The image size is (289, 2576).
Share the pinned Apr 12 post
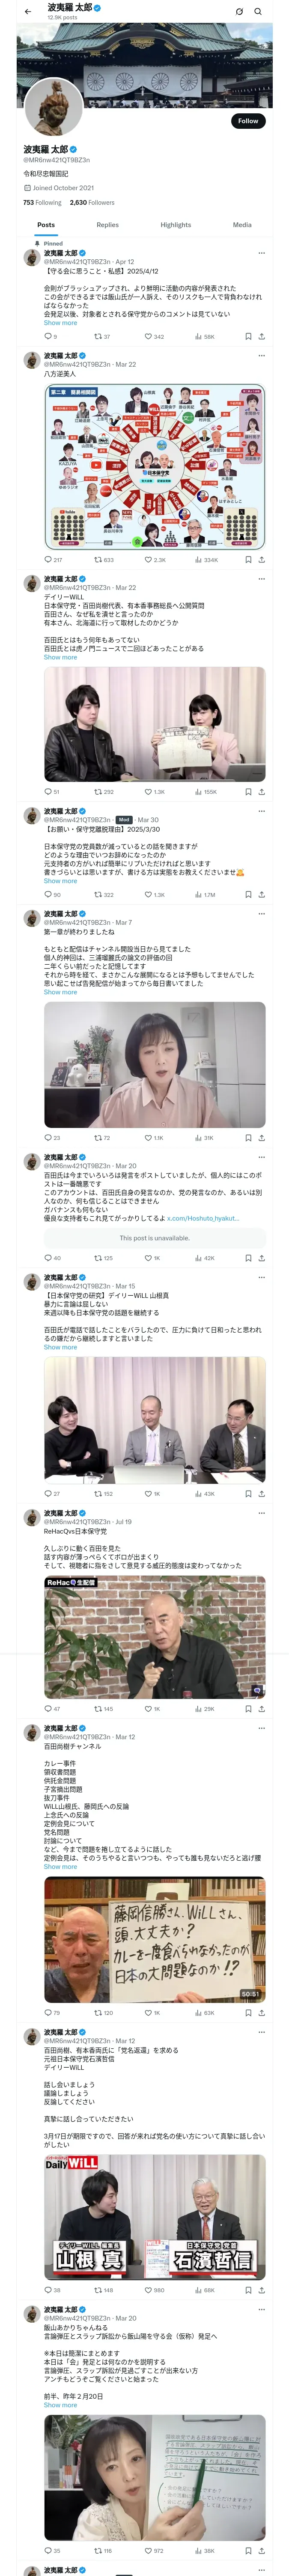tap(261, 337)
